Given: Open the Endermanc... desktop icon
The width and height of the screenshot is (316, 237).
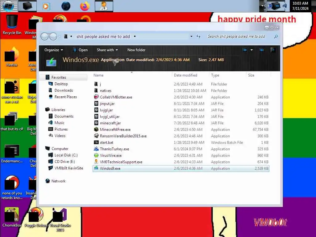Looking at the screenshot, I should pos(12,154).
